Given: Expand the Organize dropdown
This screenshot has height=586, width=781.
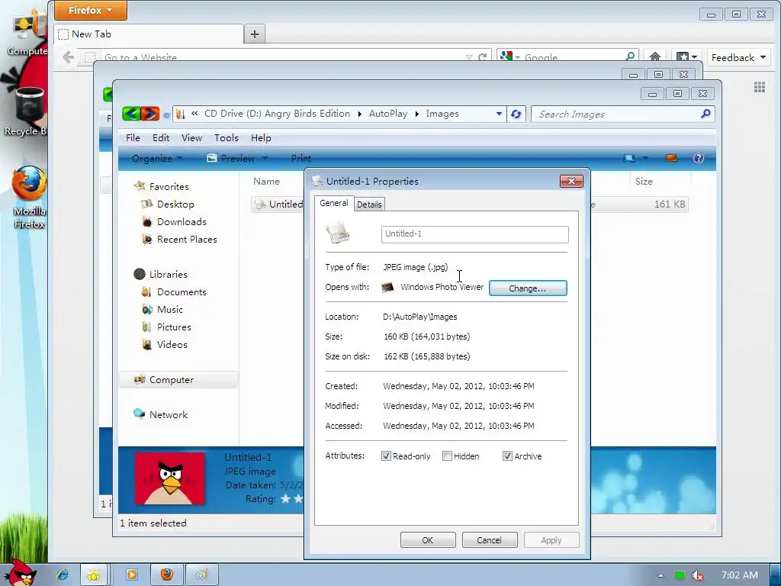Looking at the screenshot, I should pos(157,159).
